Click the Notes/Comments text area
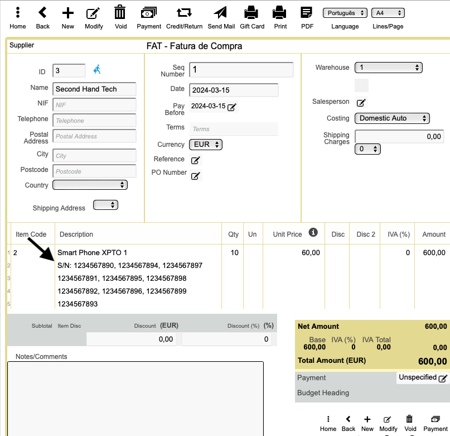Image resolution: width=450 pixels, height=436 pixels. pos(136,399)
